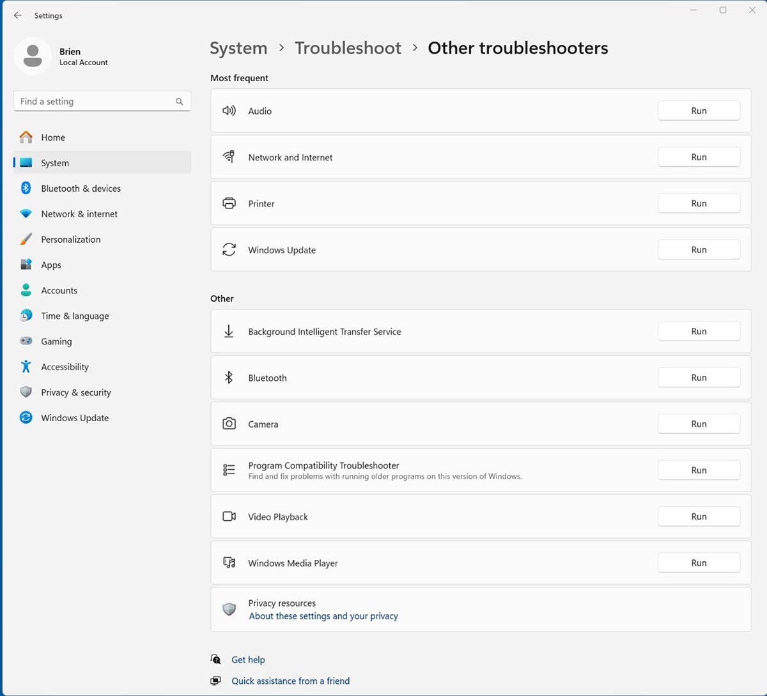Select the Gaming controller icon

(26, 341)
